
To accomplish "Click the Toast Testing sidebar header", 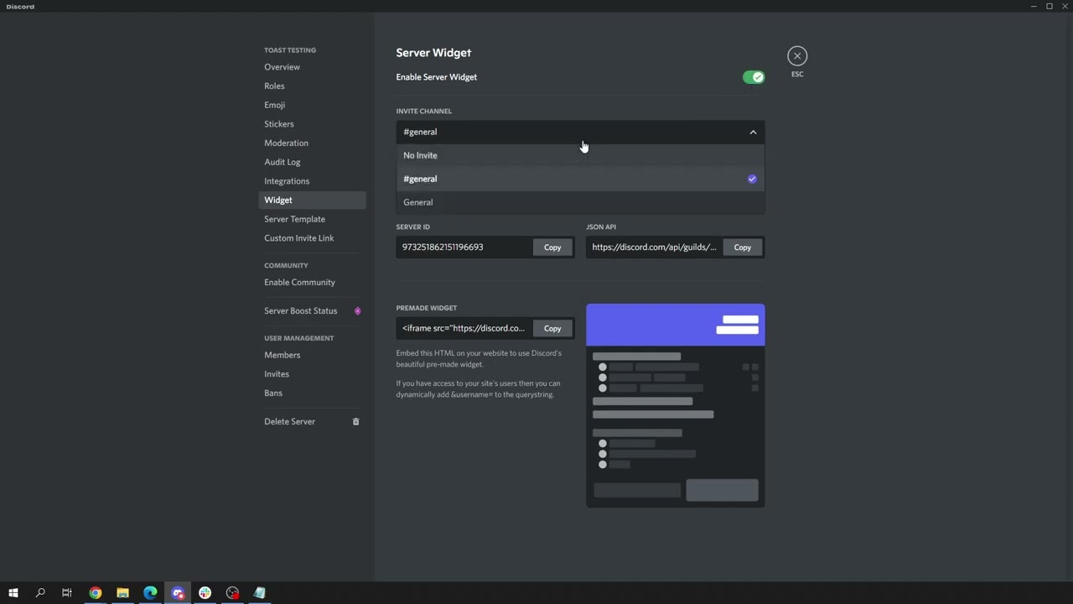I will 290,50.
